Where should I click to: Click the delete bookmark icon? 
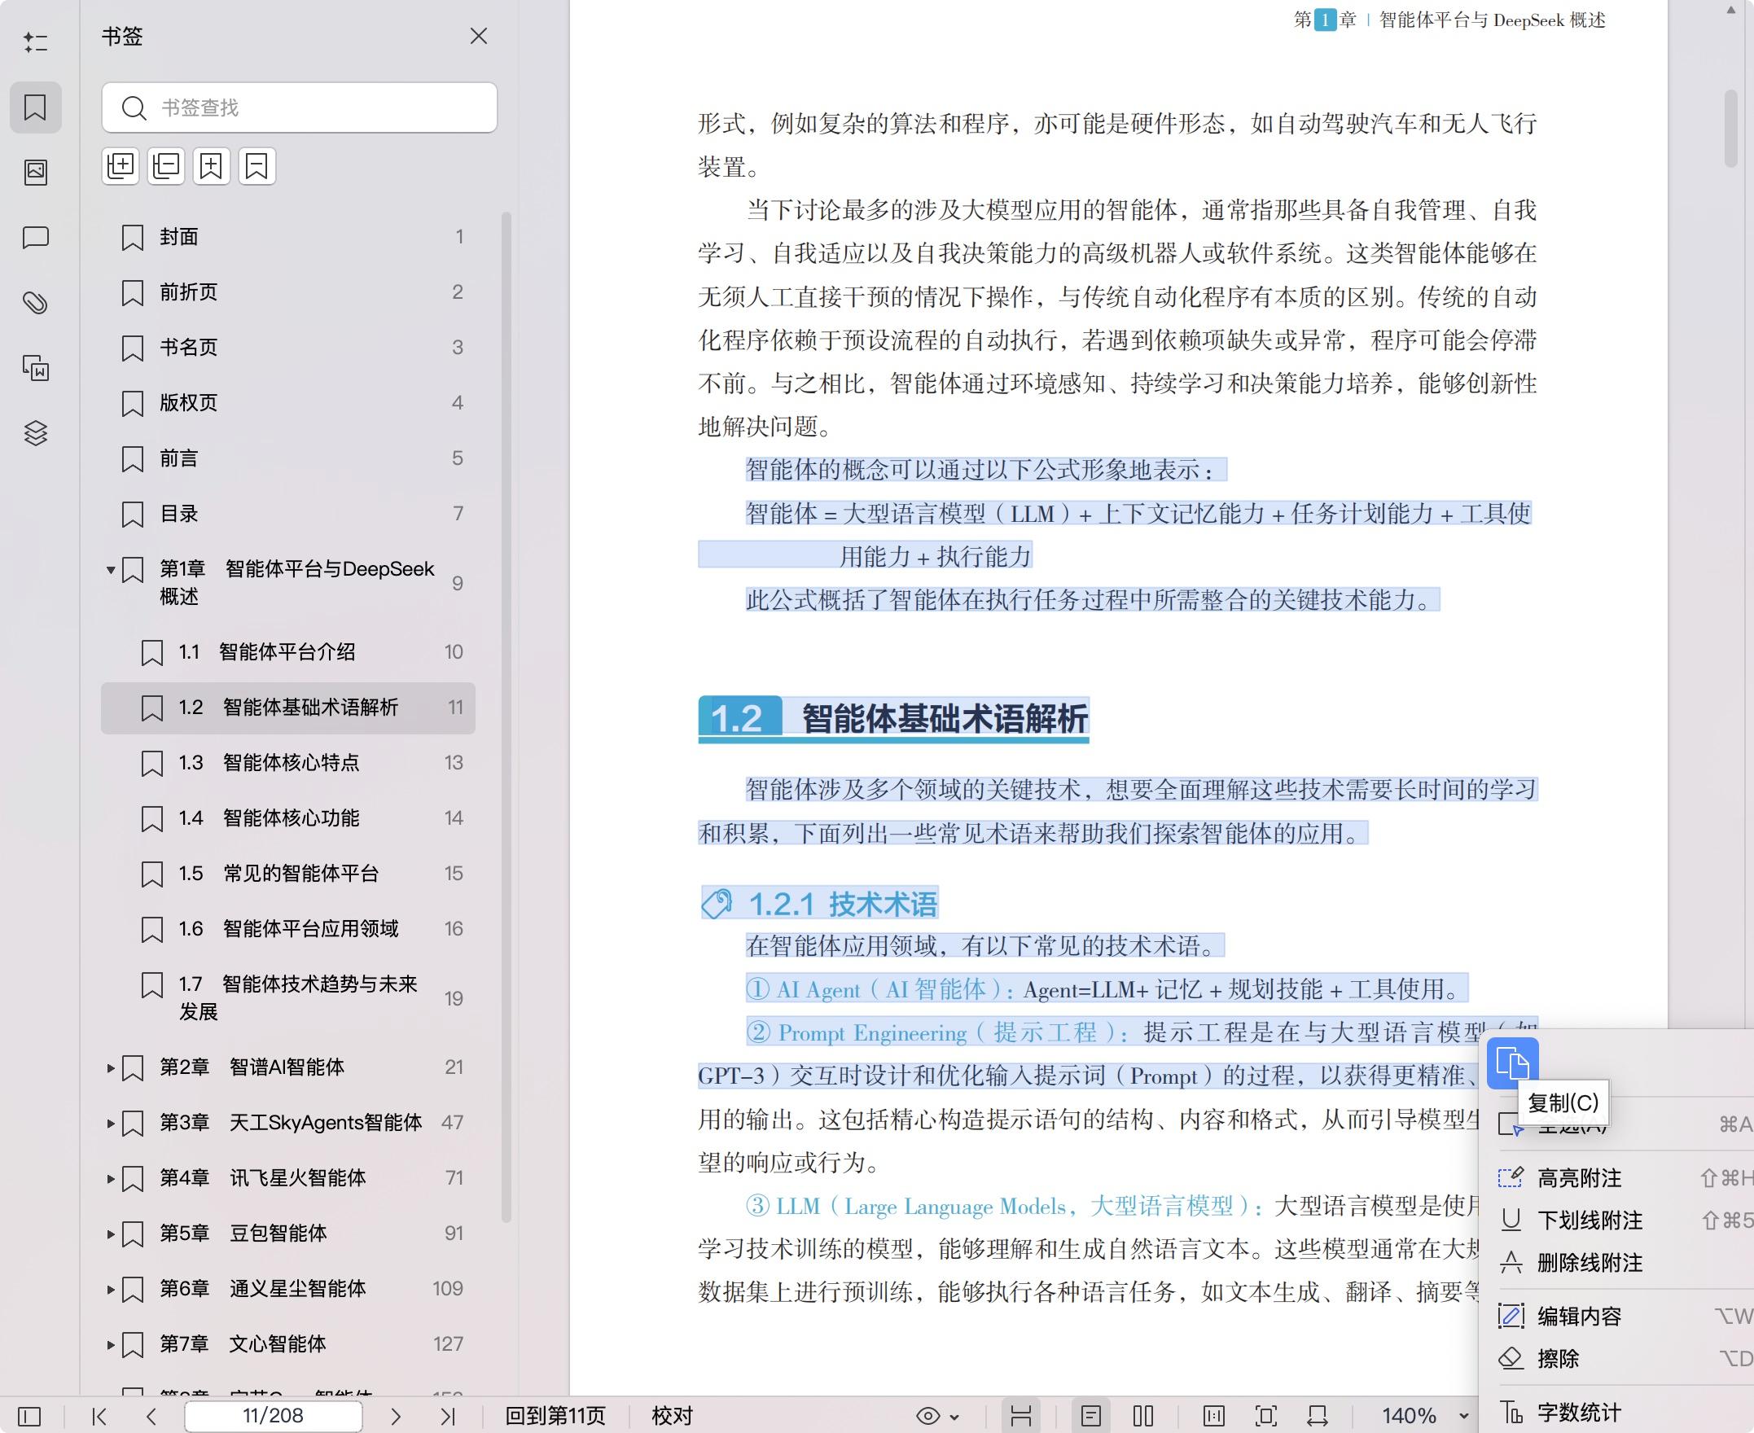tap(257, 167)
